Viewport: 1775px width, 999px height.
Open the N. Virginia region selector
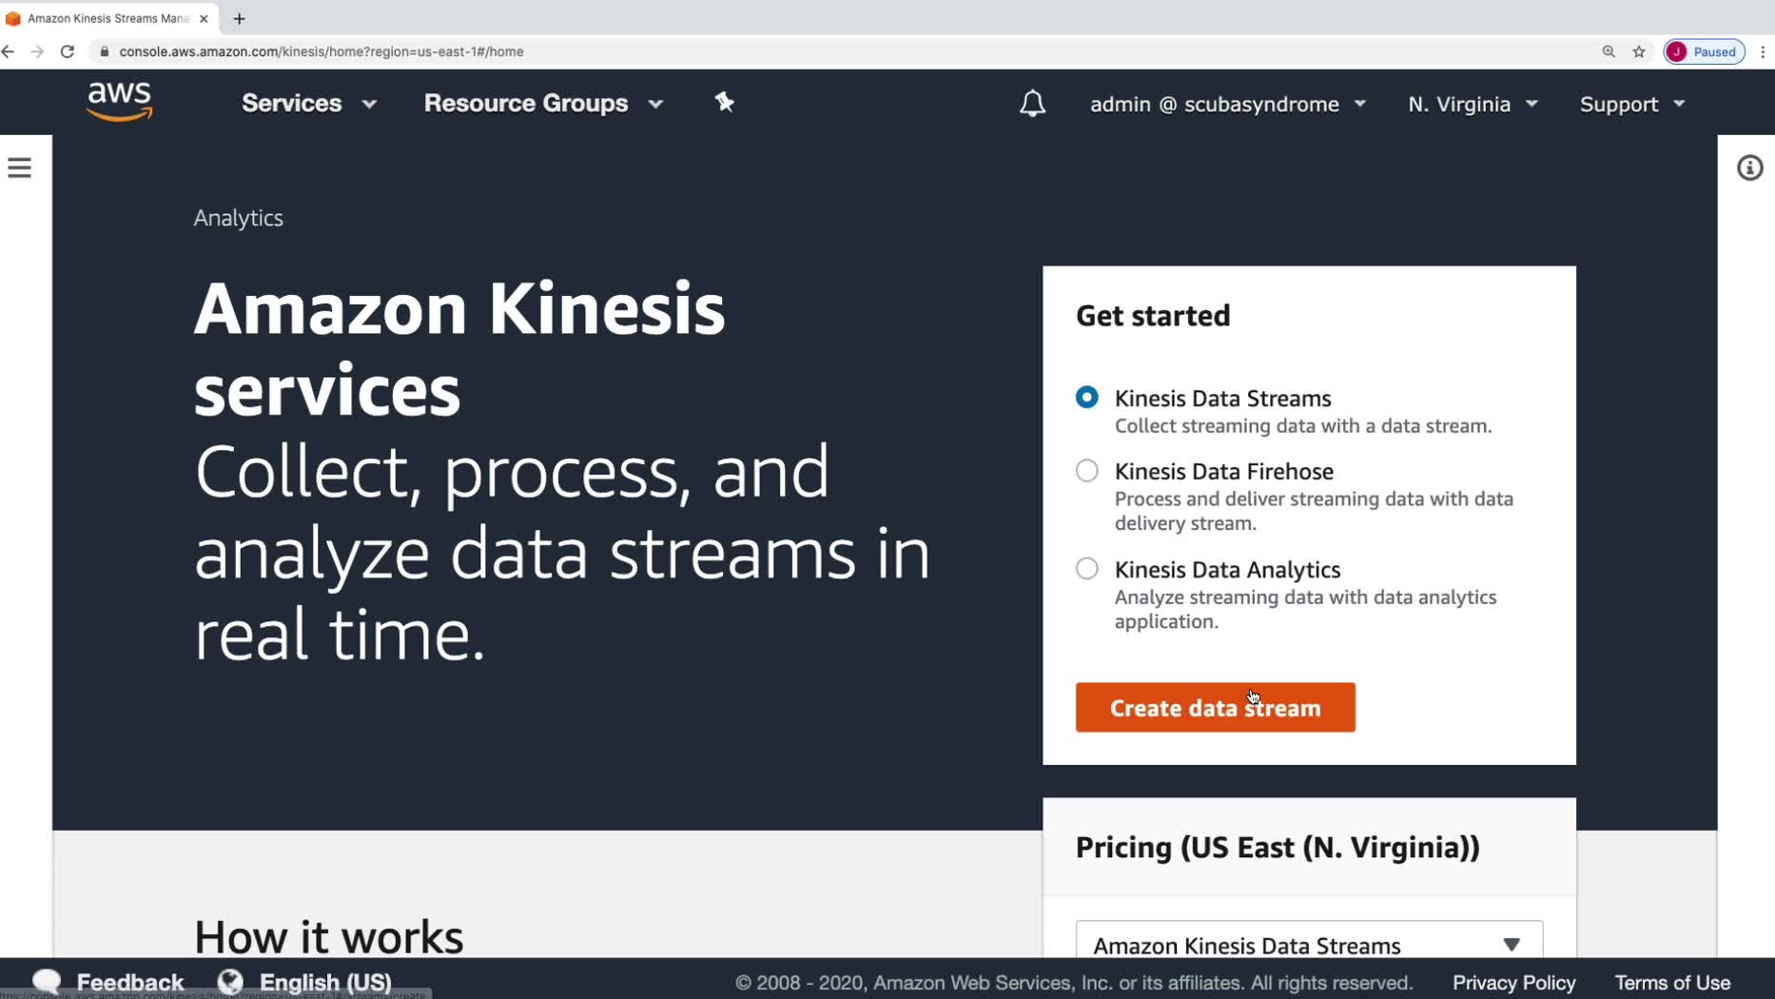tap(1473, 104)
